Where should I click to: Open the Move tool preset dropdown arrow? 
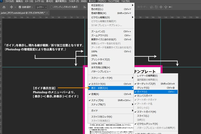click(15, 7)
